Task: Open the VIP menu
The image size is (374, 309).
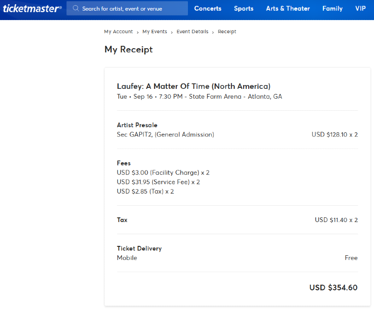Action: [360, 8]
